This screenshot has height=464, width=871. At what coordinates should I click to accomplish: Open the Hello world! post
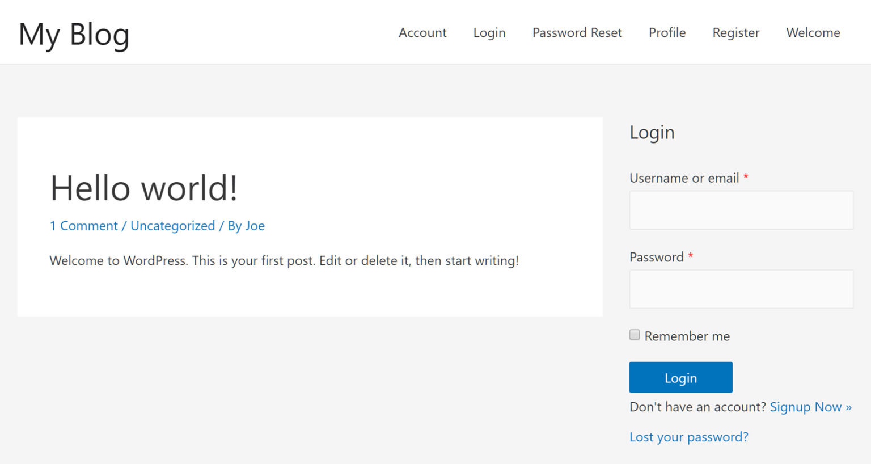tap(143, 188)
